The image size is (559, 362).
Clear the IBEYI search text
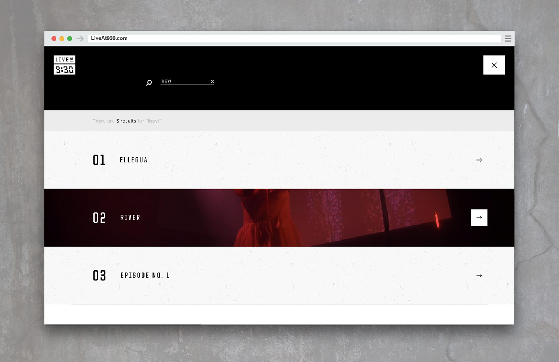click(212, 82)
